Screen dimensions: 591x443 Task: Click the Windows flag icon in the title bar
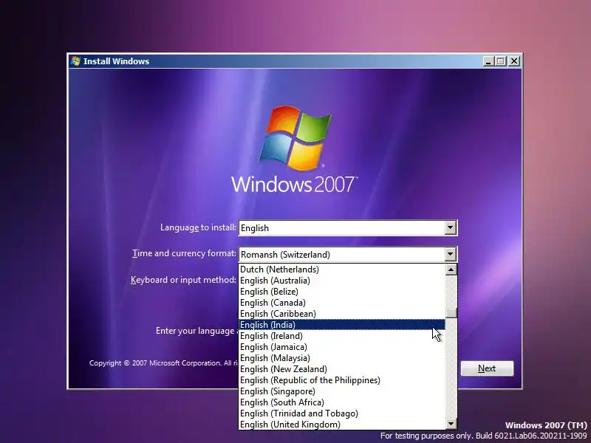[x=75, y=61]
